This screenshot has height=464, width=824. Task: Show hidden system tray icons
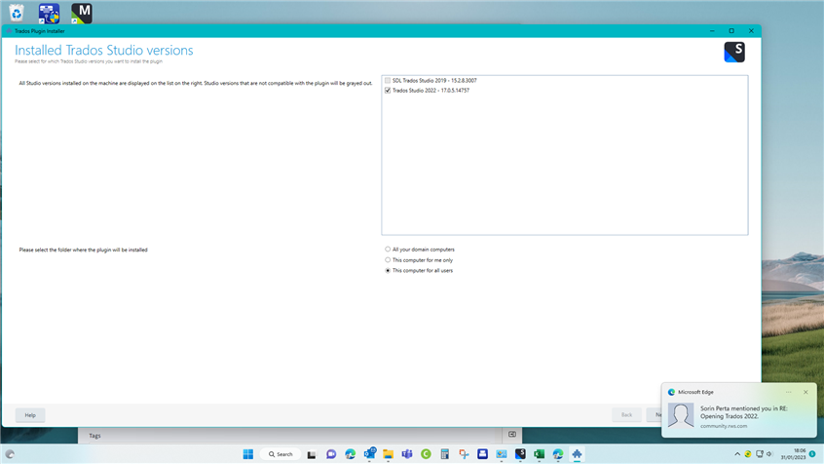[x=737, y=454]
